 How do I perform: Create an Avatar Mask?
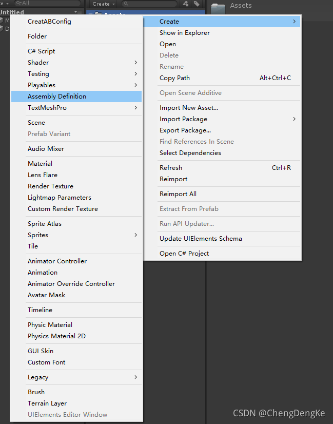(x=76, y=295)
